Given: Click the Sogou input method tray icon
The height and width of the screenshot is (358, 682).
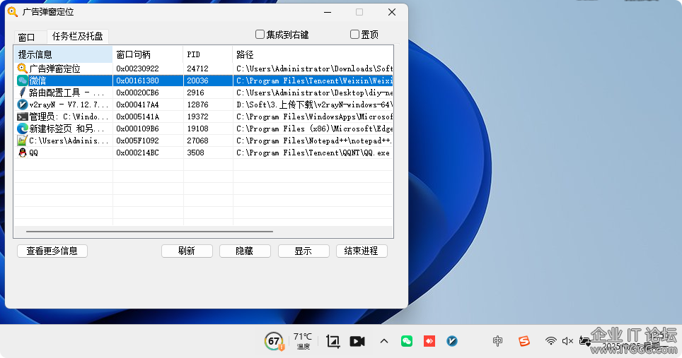Looking at the screenshot, I should coord(524,341).
